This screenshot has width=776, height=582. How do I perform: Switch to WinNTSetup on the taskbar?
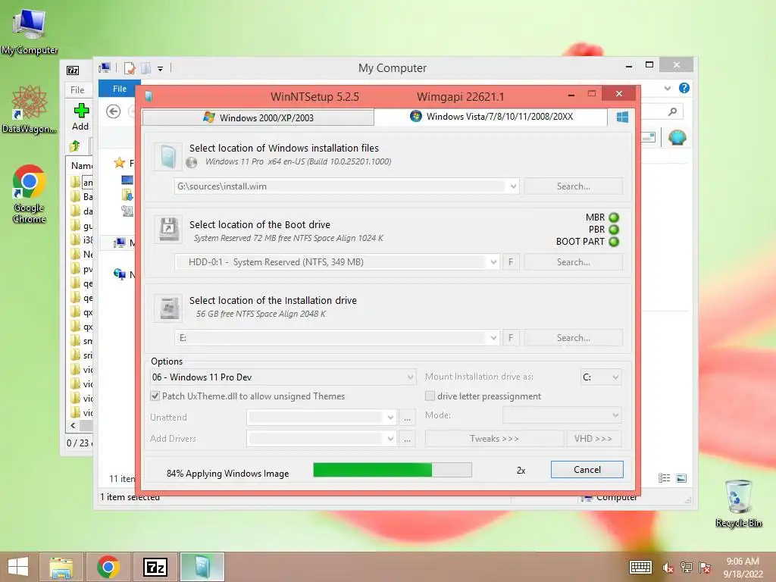(x=202, y=567)
